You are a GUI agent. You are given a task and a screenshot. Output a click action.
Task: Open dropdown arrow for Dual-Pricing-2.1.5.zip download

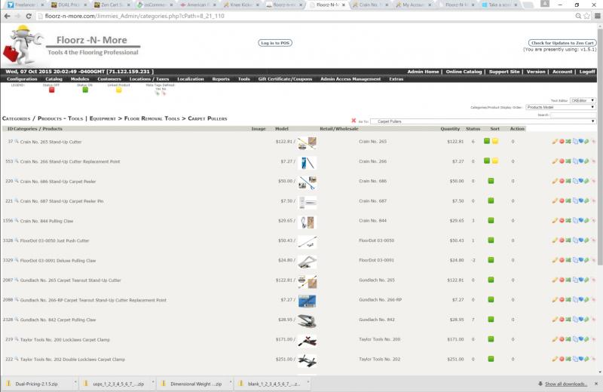(x=75, y=383)
